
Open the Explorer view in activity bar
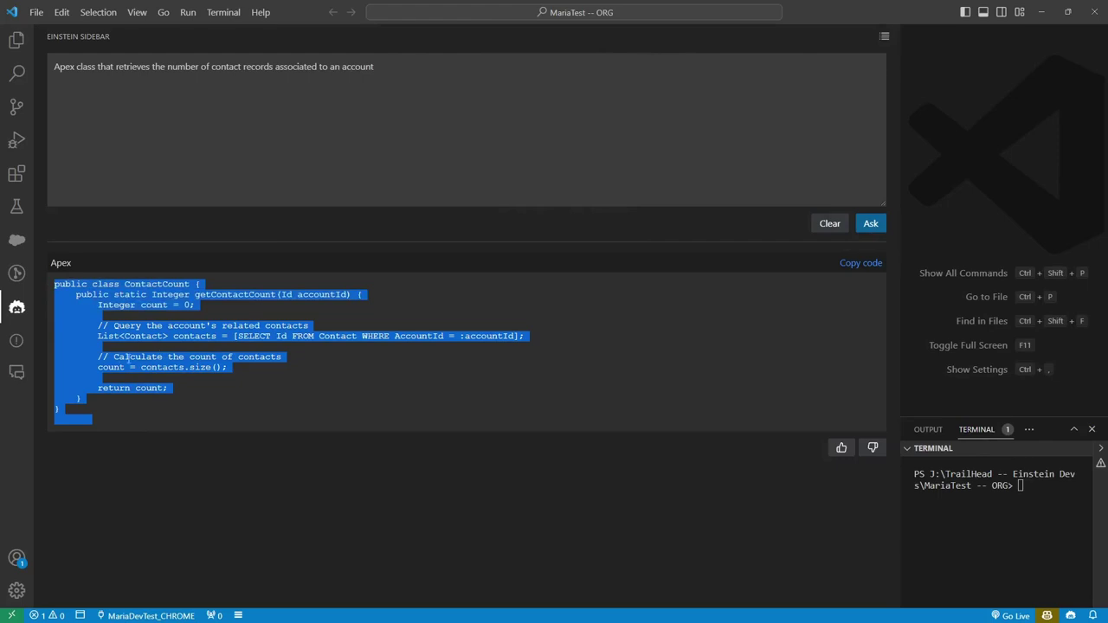point(16,40)
